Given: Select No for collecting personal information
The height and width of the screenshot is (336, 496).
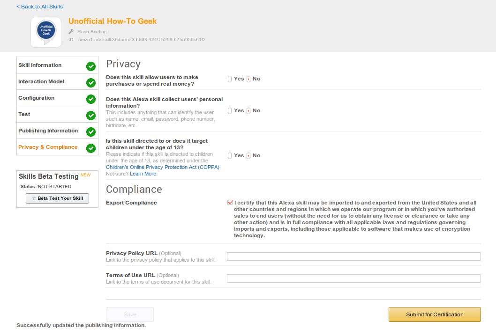Looking at the screenshot, I should click(x=248, y=111).
